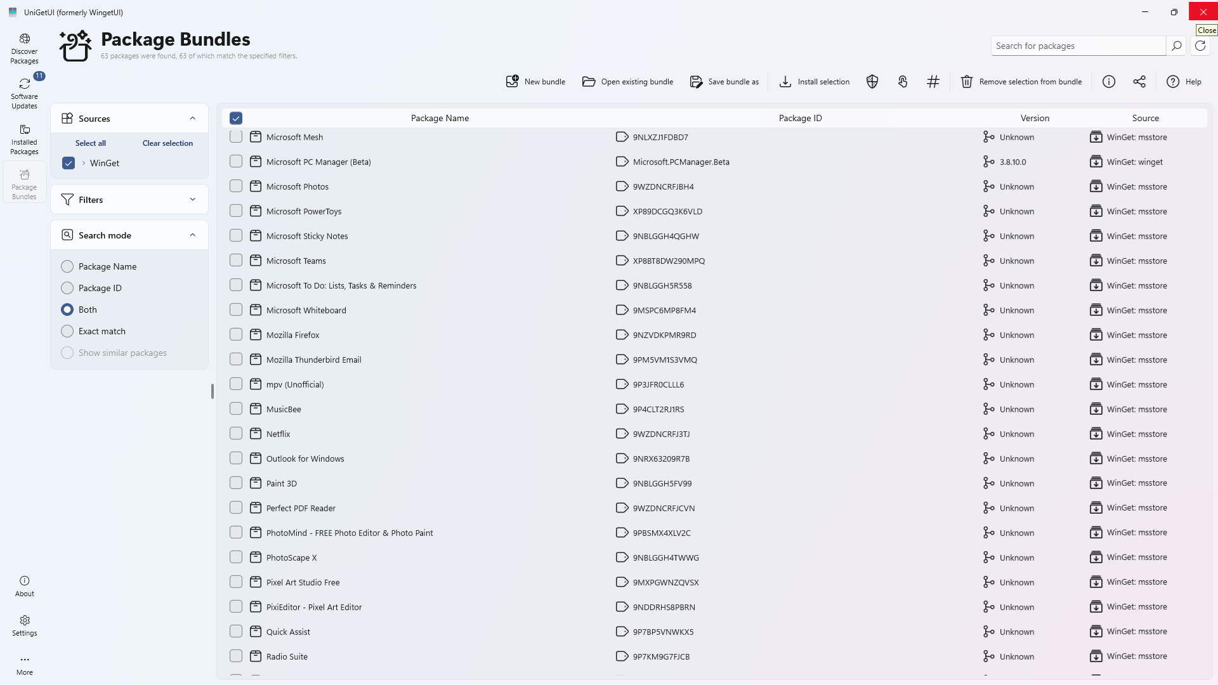Expand the WinGet source tree chevron
The height and width of the screenshot is (685, 1218).
click(x=84, y=163)
